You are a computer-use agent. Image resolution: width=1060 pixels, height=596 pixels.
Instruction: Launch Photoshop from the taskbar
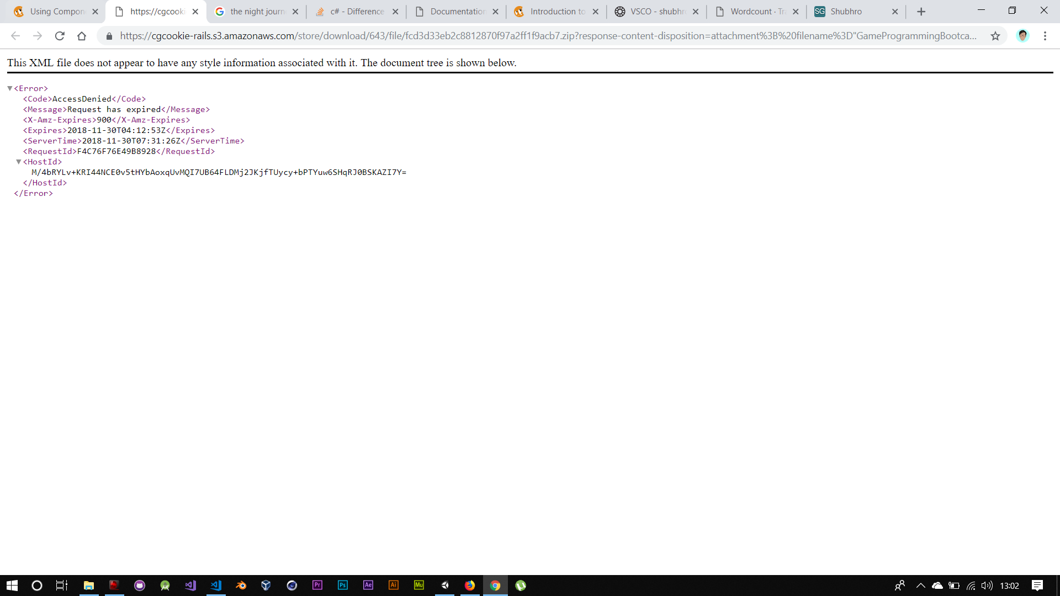coord(342,586)
